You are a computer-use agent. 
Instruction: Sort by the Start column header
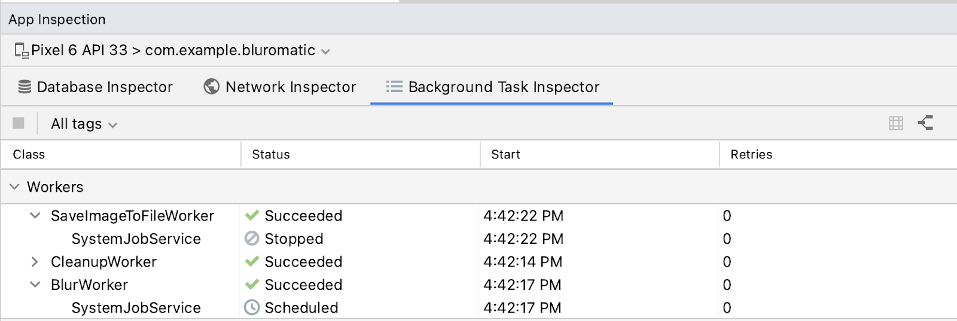pos(505,155)
